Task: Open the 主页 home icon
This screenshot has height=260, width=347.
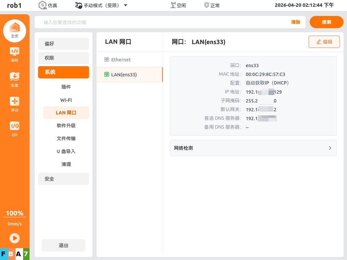Action: tap(15, 29)
